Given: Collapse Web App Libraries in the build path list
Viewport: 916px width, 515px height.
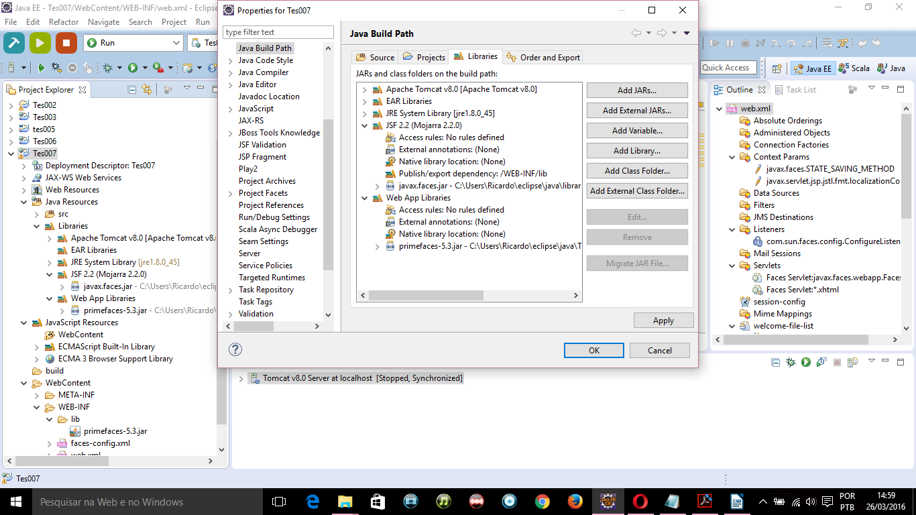Looking at the screenshot, I should (x=365, y=198).
